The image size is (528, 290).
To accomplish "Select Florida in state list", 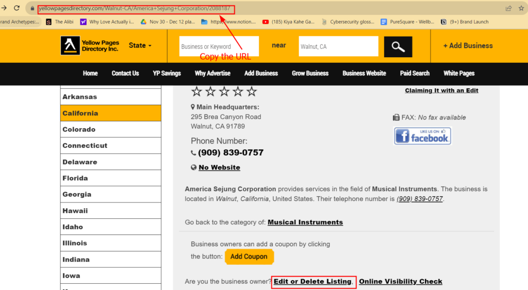I will (111, 178).
